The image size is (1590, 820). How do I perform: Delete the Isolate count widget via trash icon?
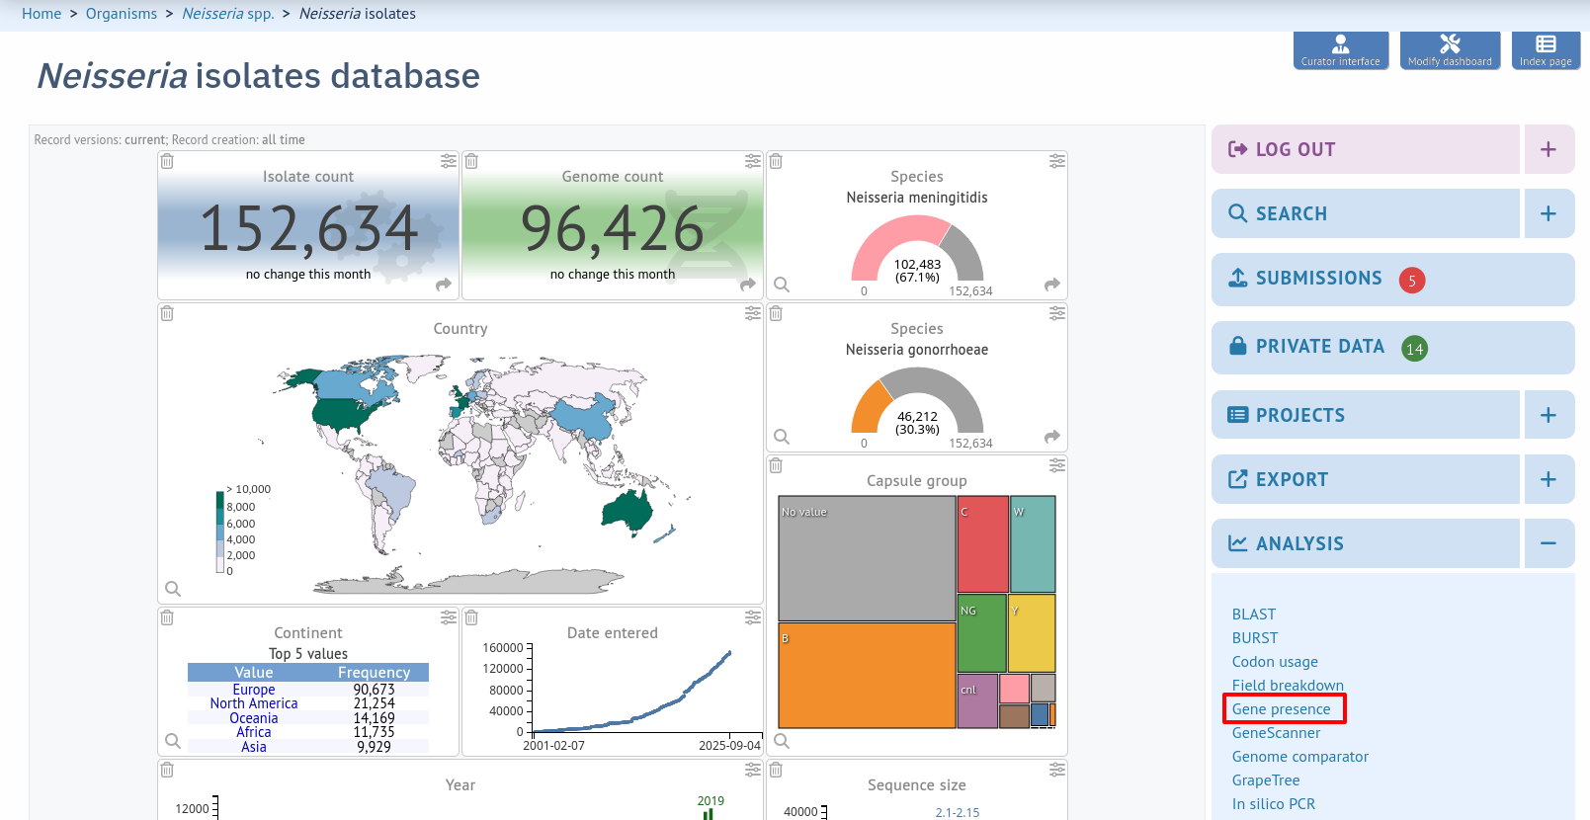tap(167, 161)
